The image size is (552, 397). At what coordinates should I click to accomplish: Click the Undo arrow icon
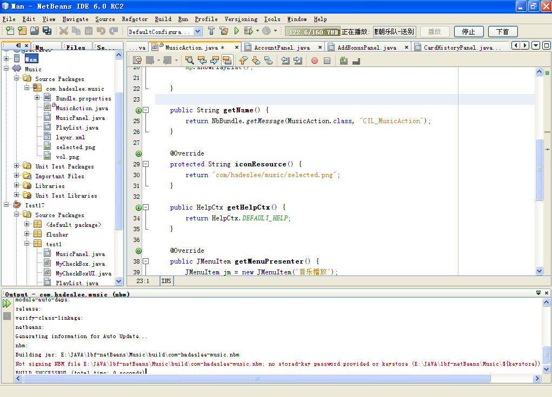101,31
